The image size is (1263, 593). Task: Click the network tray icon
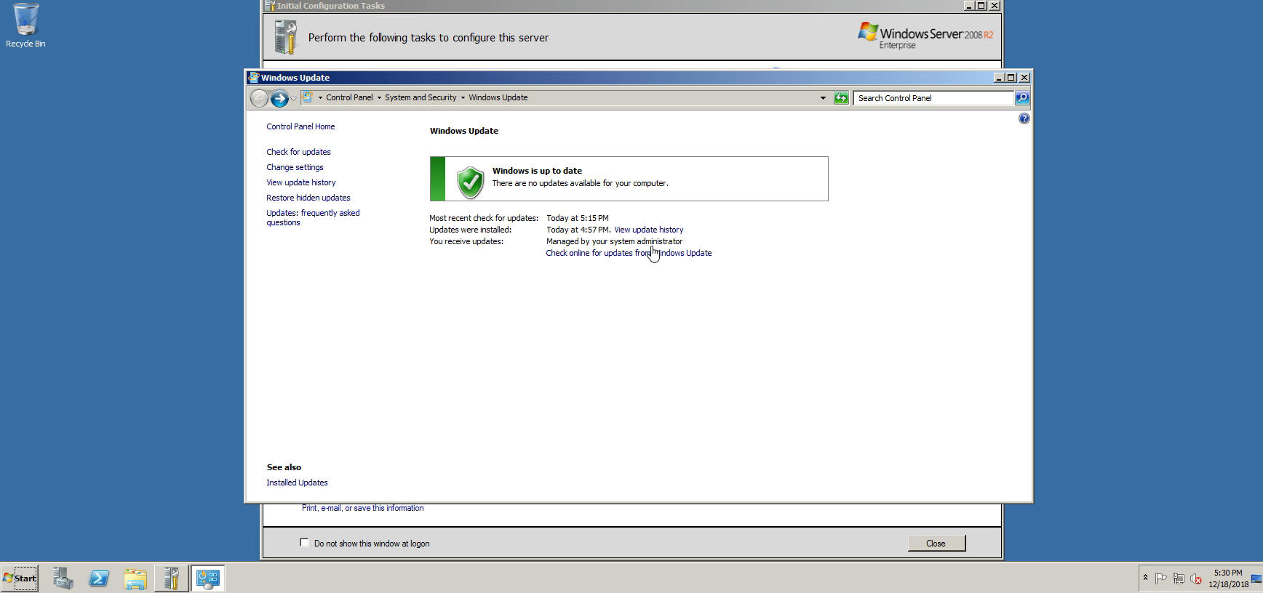click(x=1179, y=578)
